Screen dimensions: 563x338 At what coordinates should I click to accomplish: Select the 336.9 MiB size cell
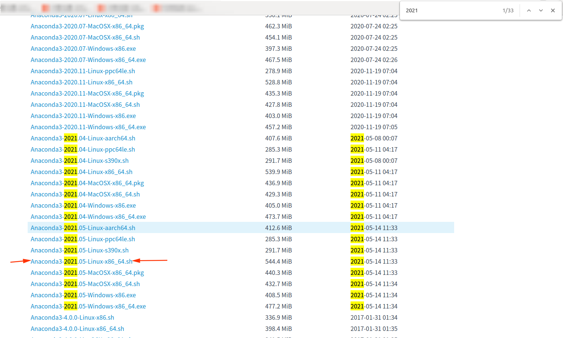pyautogui.click(x=278, y=317)
